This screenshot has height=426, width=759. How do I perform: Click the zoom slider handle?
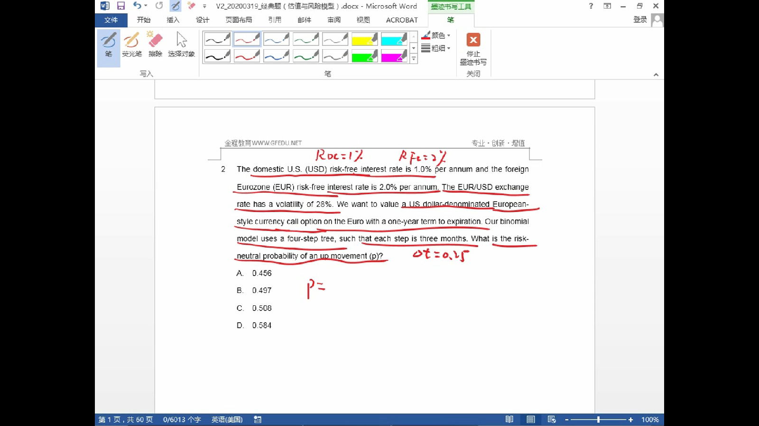pyautogui.click(x=598, y=419)
